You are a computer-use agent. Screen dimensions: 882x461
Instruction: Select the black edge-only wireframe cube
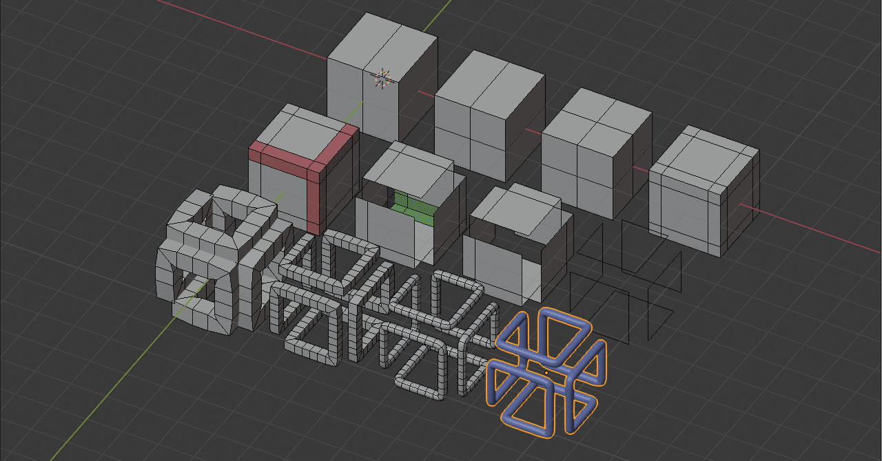click(624, 281)
